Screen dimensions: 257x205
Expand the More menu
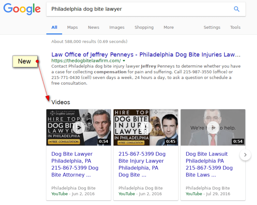click(169, 27)
